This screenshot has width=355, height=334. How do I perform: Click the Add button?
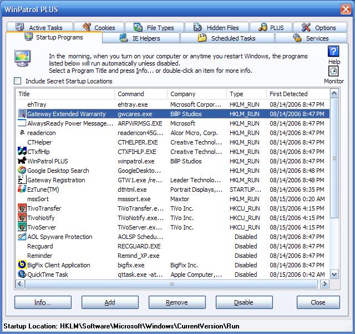coord(110,302)
